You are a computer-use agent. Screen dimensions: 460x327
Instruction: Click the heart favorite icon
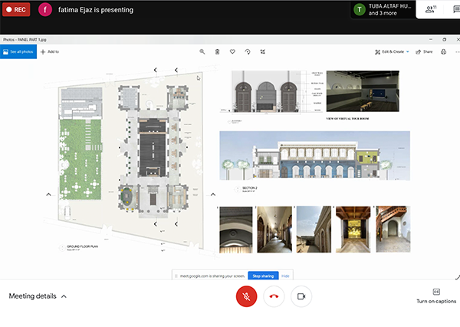(232, 51)
